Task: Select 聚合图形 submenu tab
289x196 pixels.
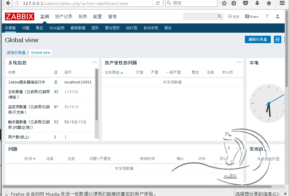Action: pyautogui.click(x=113, y=28)
